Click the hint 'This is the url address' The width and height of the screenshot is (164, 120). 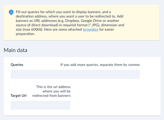(x=53, y=87)
